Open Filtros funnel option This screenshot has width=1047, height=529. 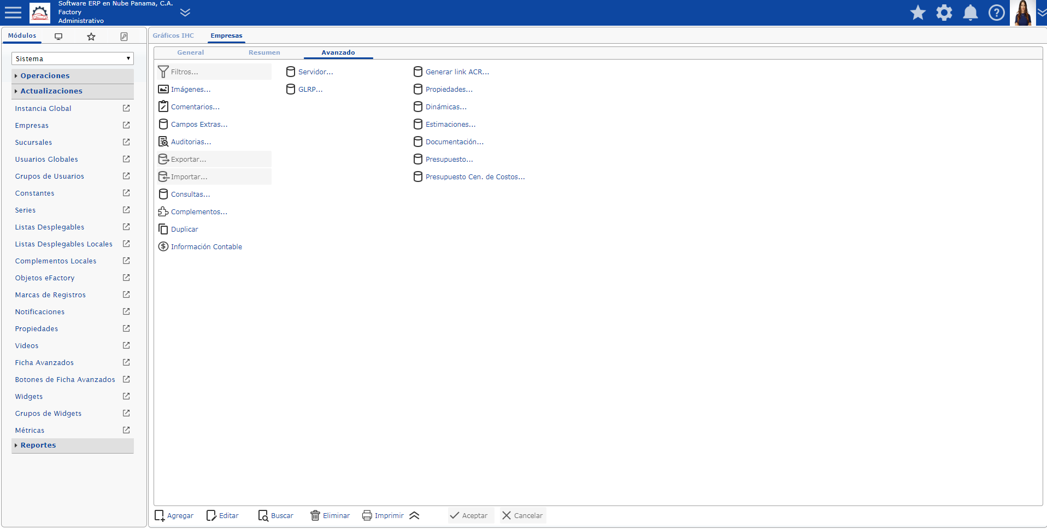[x=214, y=72]
